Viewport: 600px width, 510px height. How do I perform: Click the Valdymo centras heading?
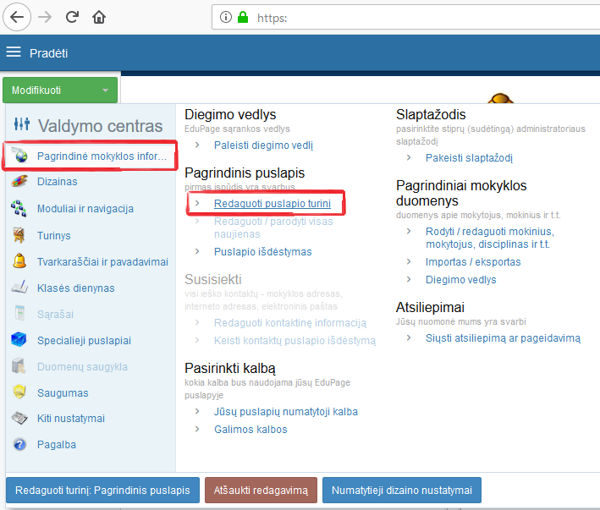100,126
